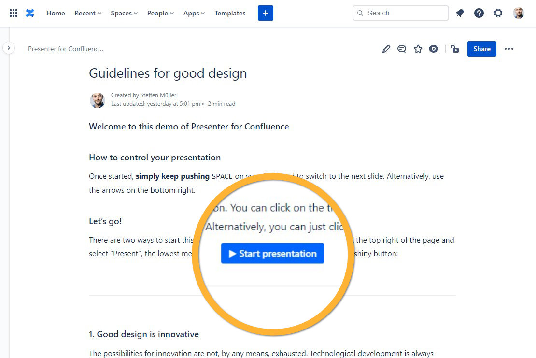Toggle watching this page eye icon

point(434,49)
